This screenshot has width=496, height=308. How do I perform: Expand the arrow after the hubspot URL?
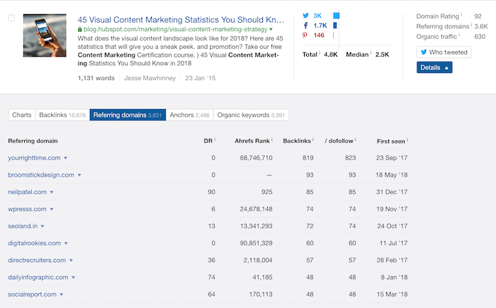point(271,30)
